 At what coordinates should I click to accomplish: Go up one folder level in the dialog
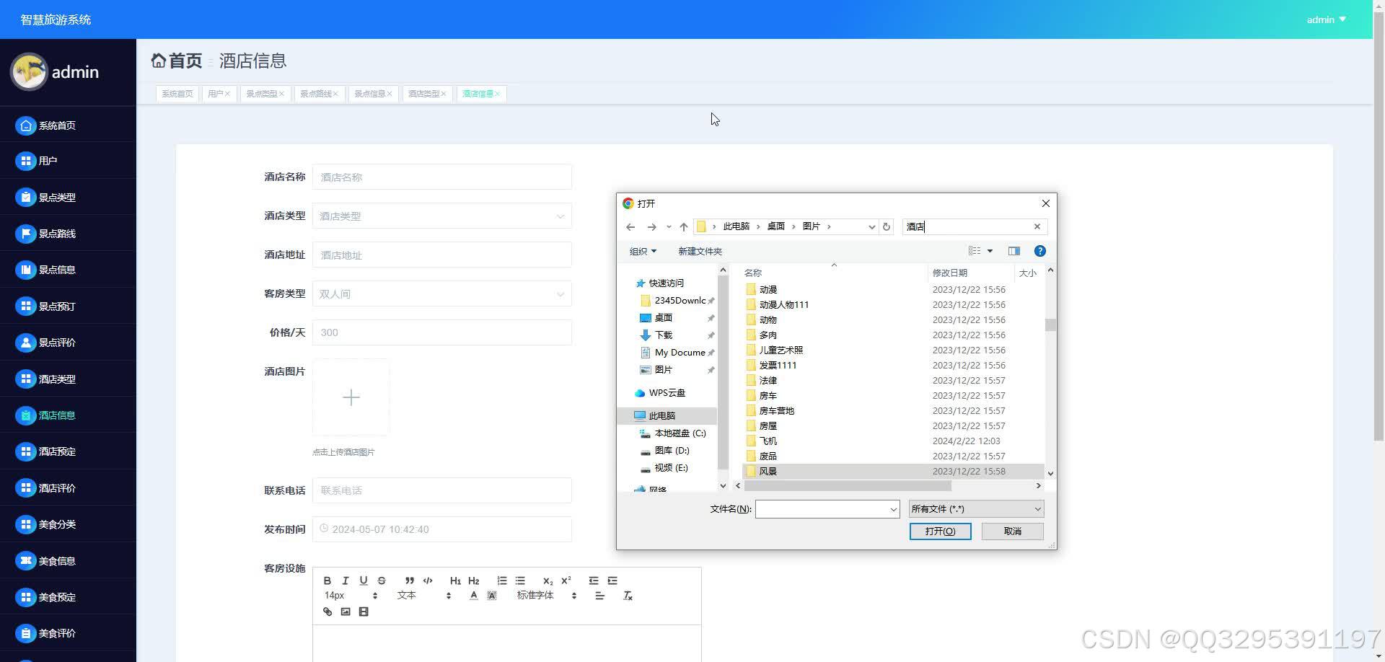(684, 226)
